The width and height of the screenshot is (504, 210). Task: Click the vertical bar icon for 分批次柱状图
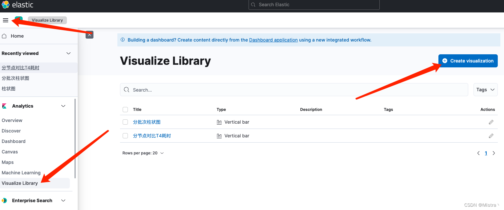[x=219, y=122]
